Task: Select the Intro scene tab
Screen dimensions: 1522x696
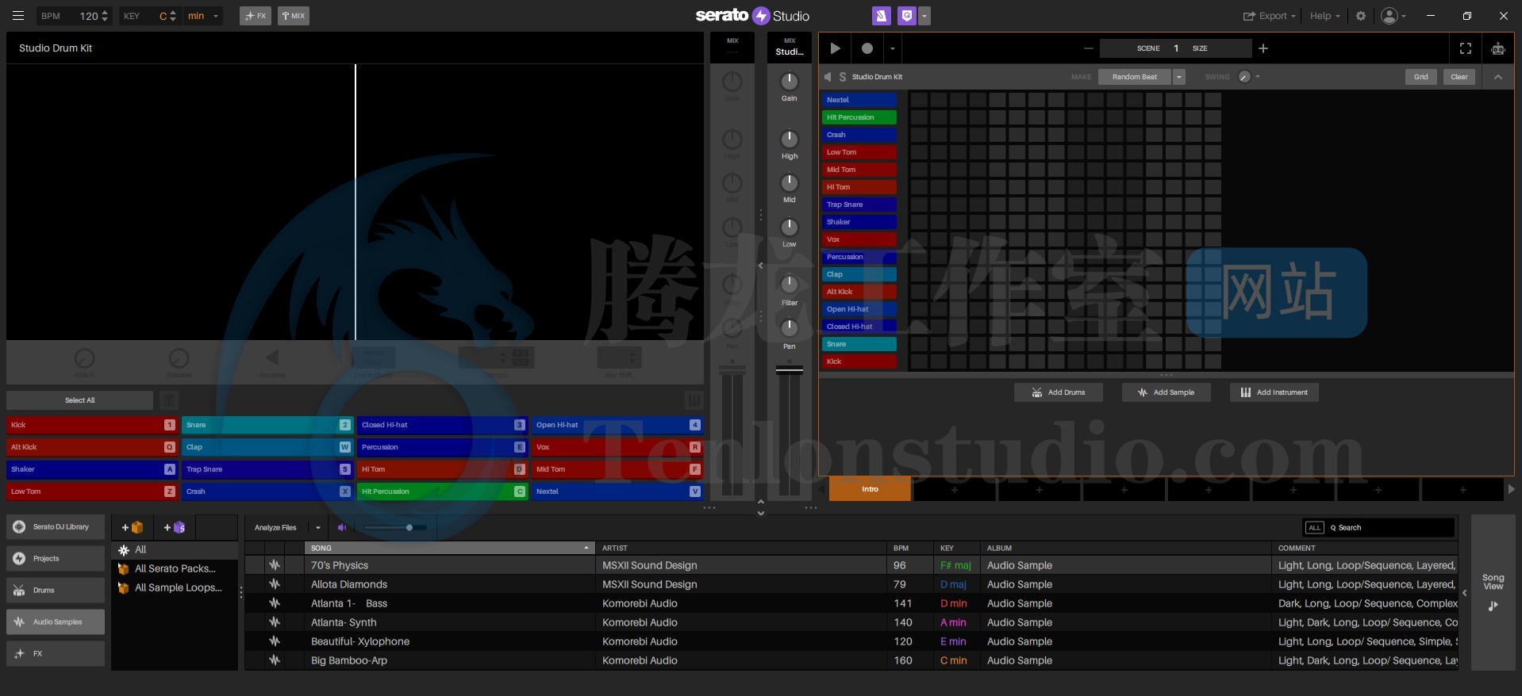Action: pos(870,489)
